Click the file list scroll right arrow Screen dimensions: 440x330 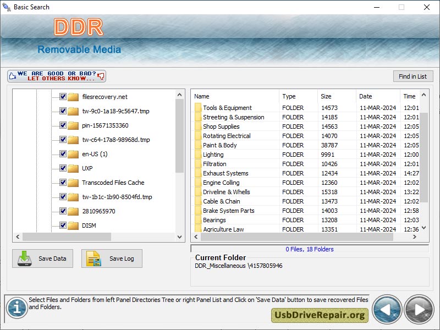(x=415, y=237)
